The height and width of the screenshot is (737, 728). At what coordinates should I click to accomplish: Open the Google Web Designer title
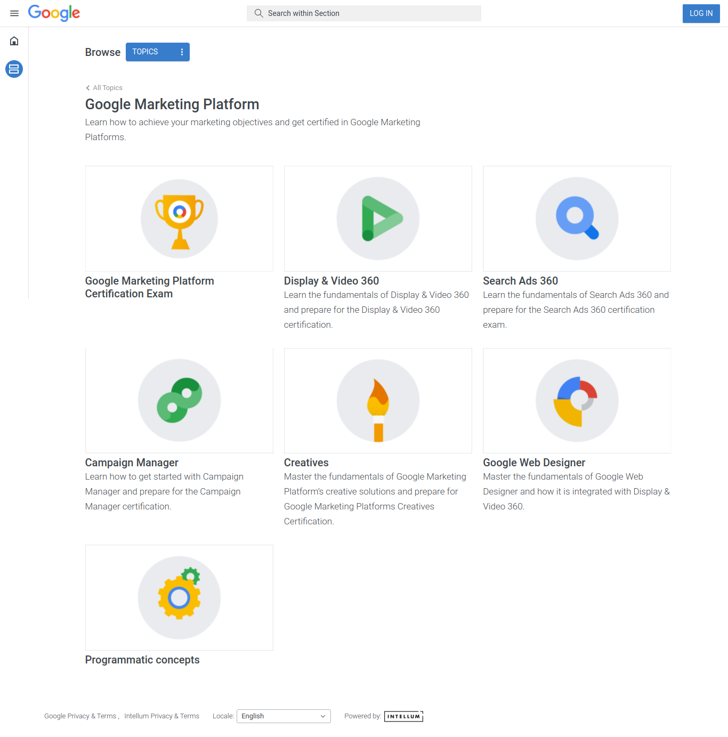pyautogui.click(x=534, y=463)
